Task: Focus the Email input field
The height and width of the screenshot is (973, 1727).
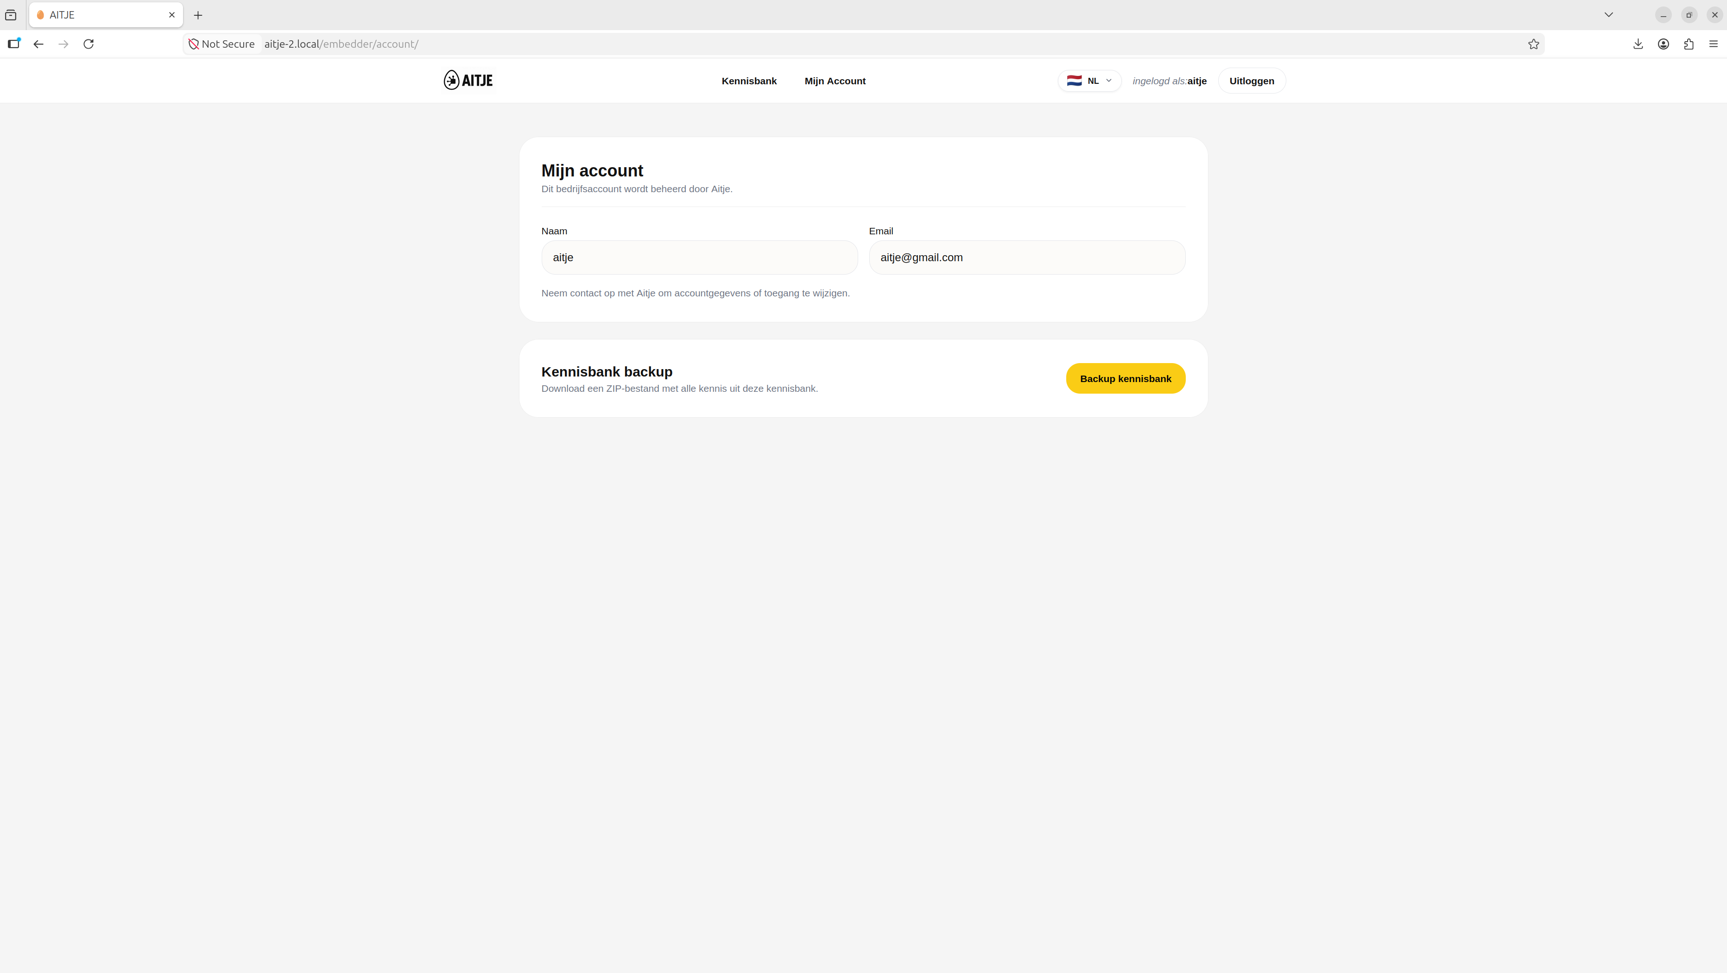Action: pos(1027,257)
